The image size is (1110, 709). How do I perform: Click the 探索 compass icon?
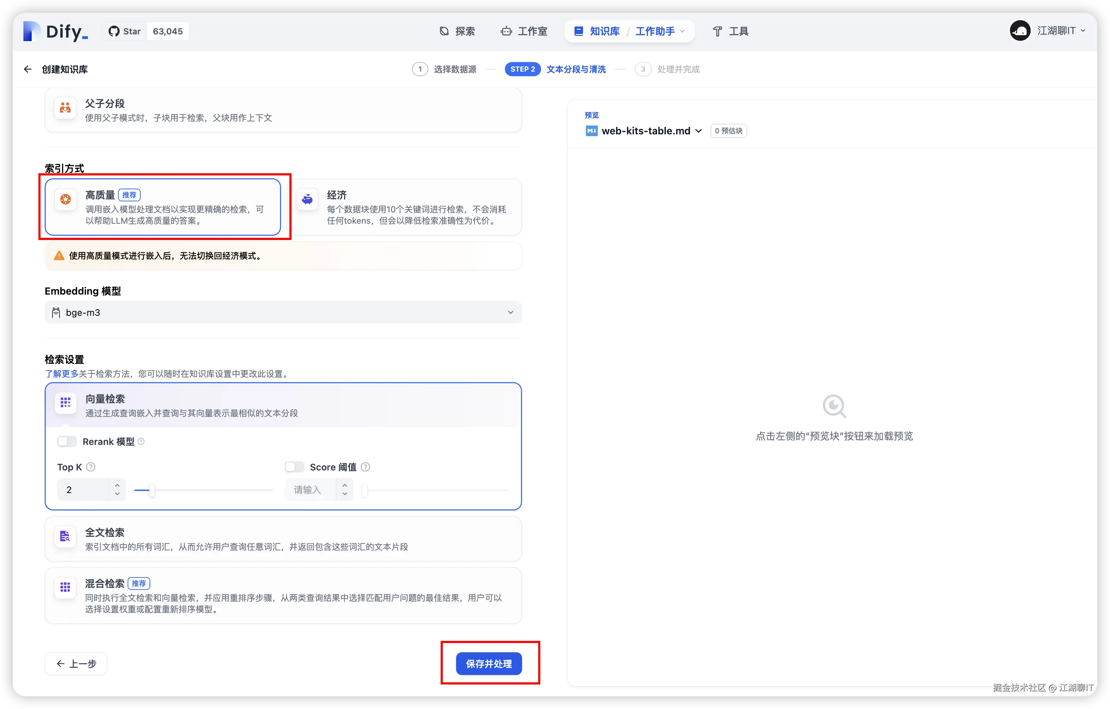click(444, 31)
